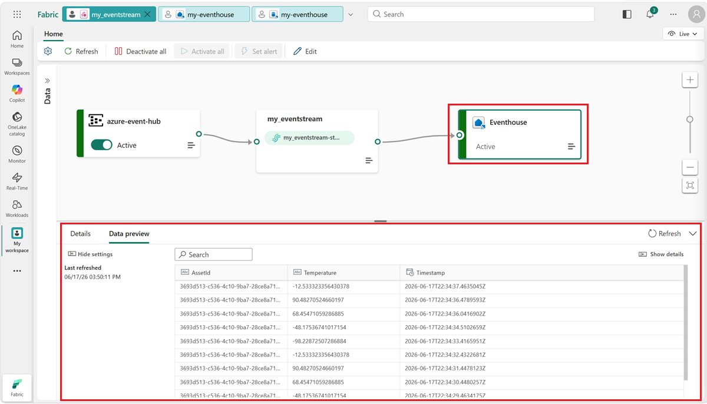The image size is (707, 404).
Task: Click timestamp 2026-06-17T22:34:34.5102659Z cell
Action: [541, 327]
